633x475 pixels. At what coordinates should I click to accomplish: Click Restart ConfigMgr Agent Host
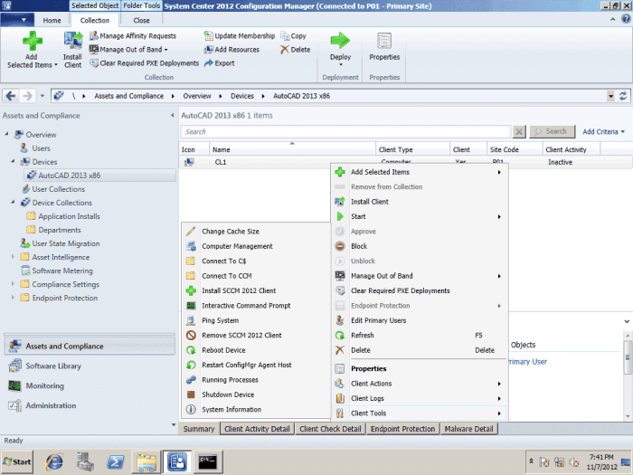click(256, 366)
